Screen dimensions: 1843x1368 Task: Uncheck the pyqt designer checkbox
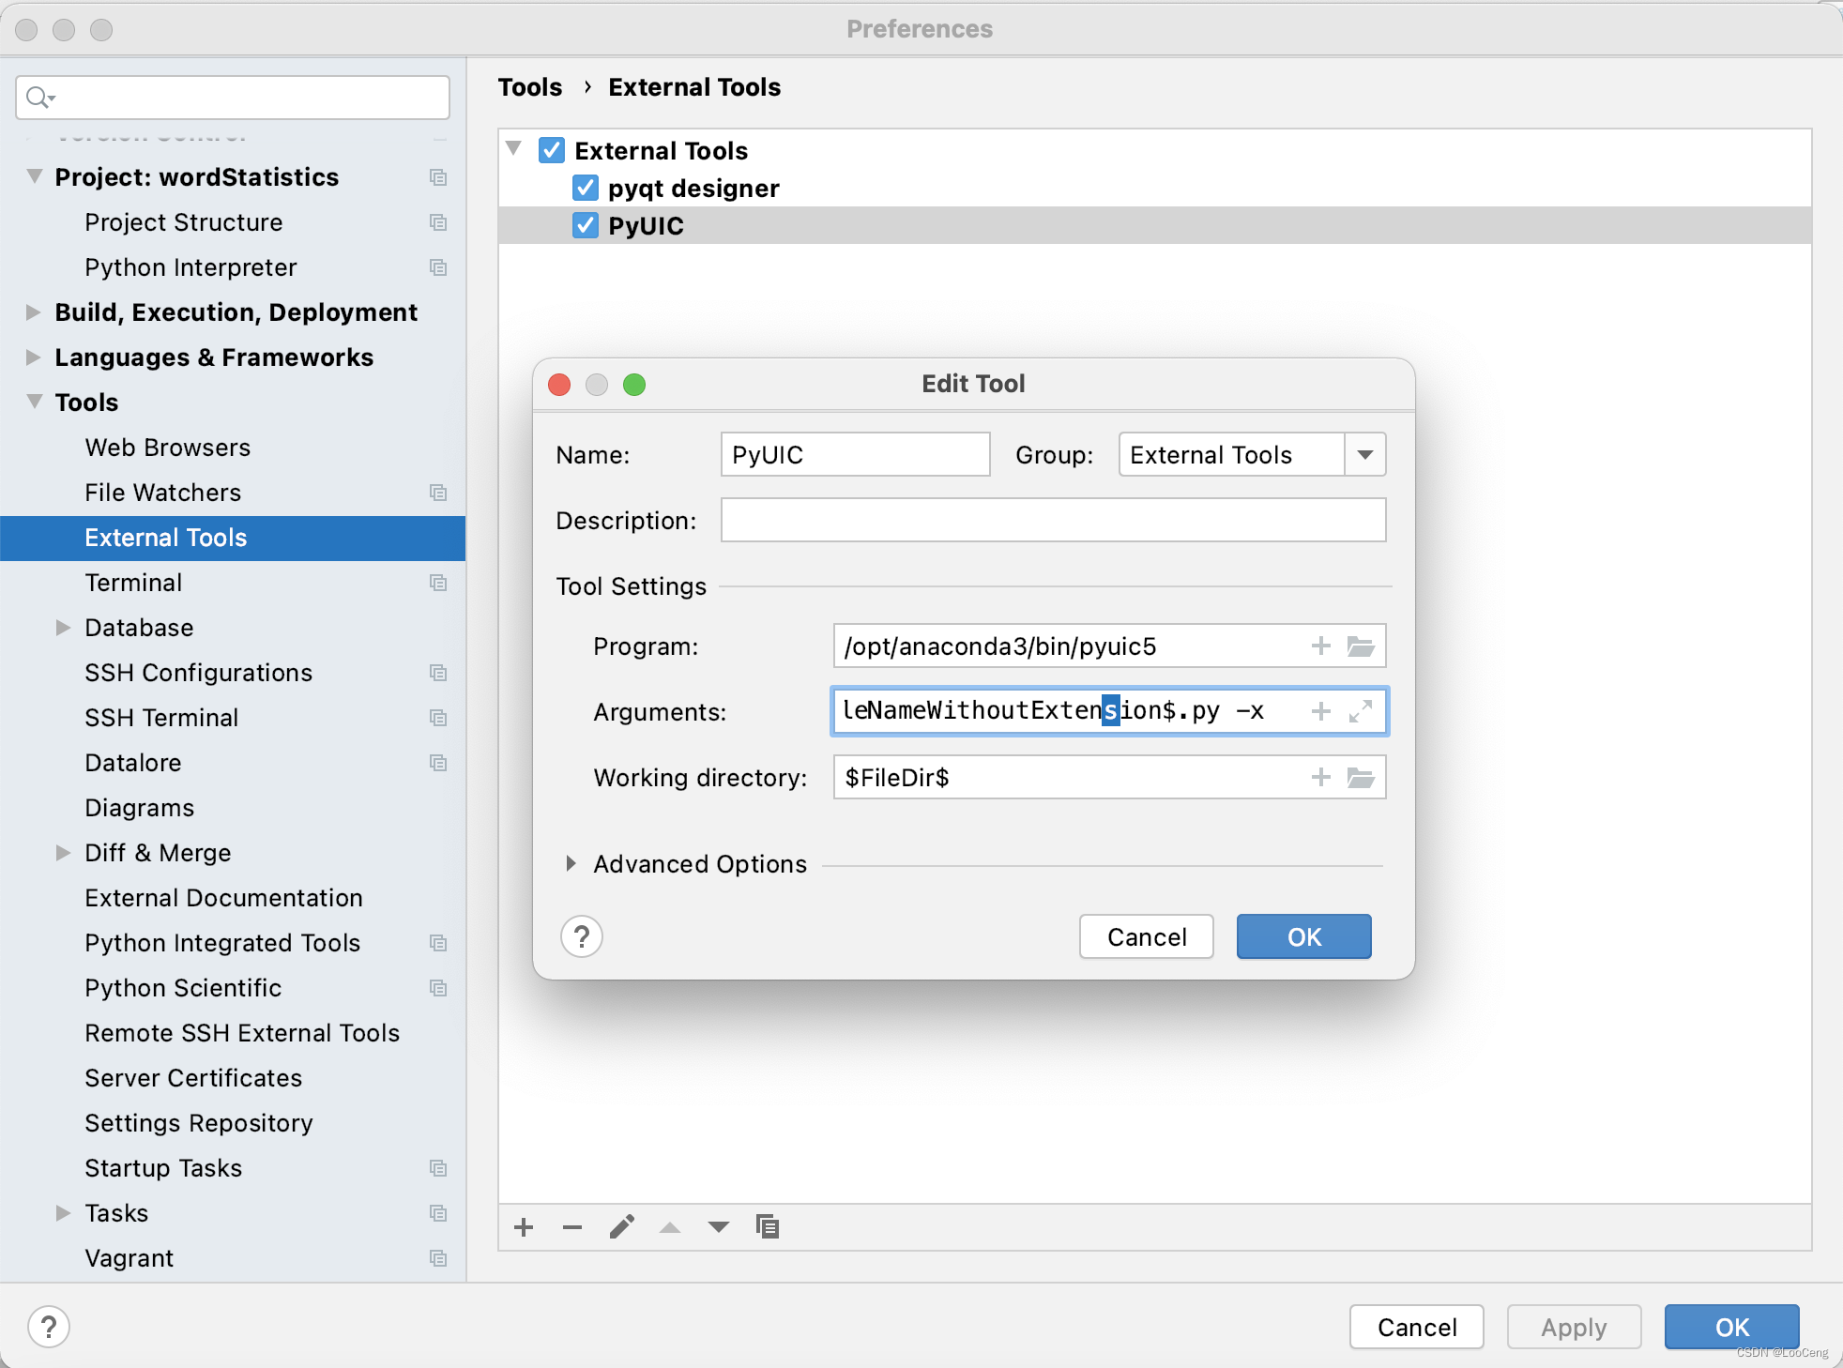586,189
